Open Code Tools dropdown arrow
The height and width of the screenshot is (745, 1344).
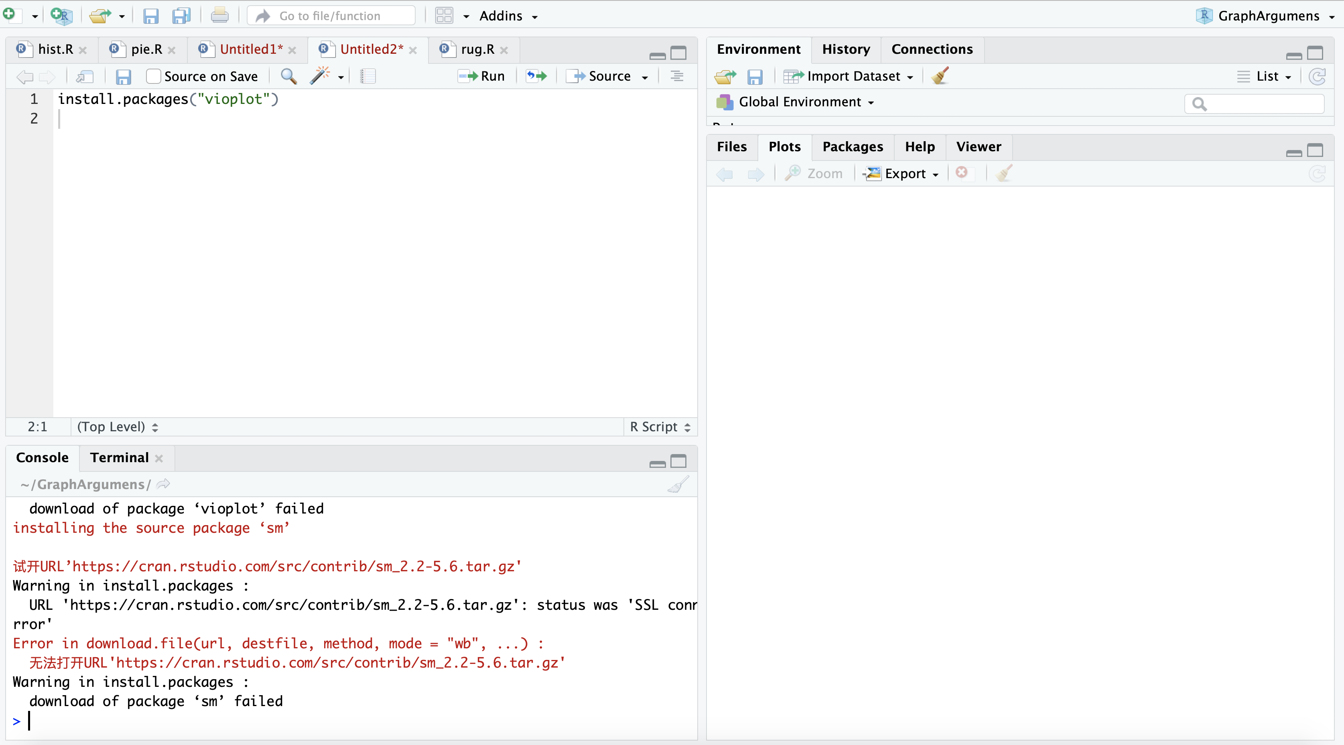341,77
